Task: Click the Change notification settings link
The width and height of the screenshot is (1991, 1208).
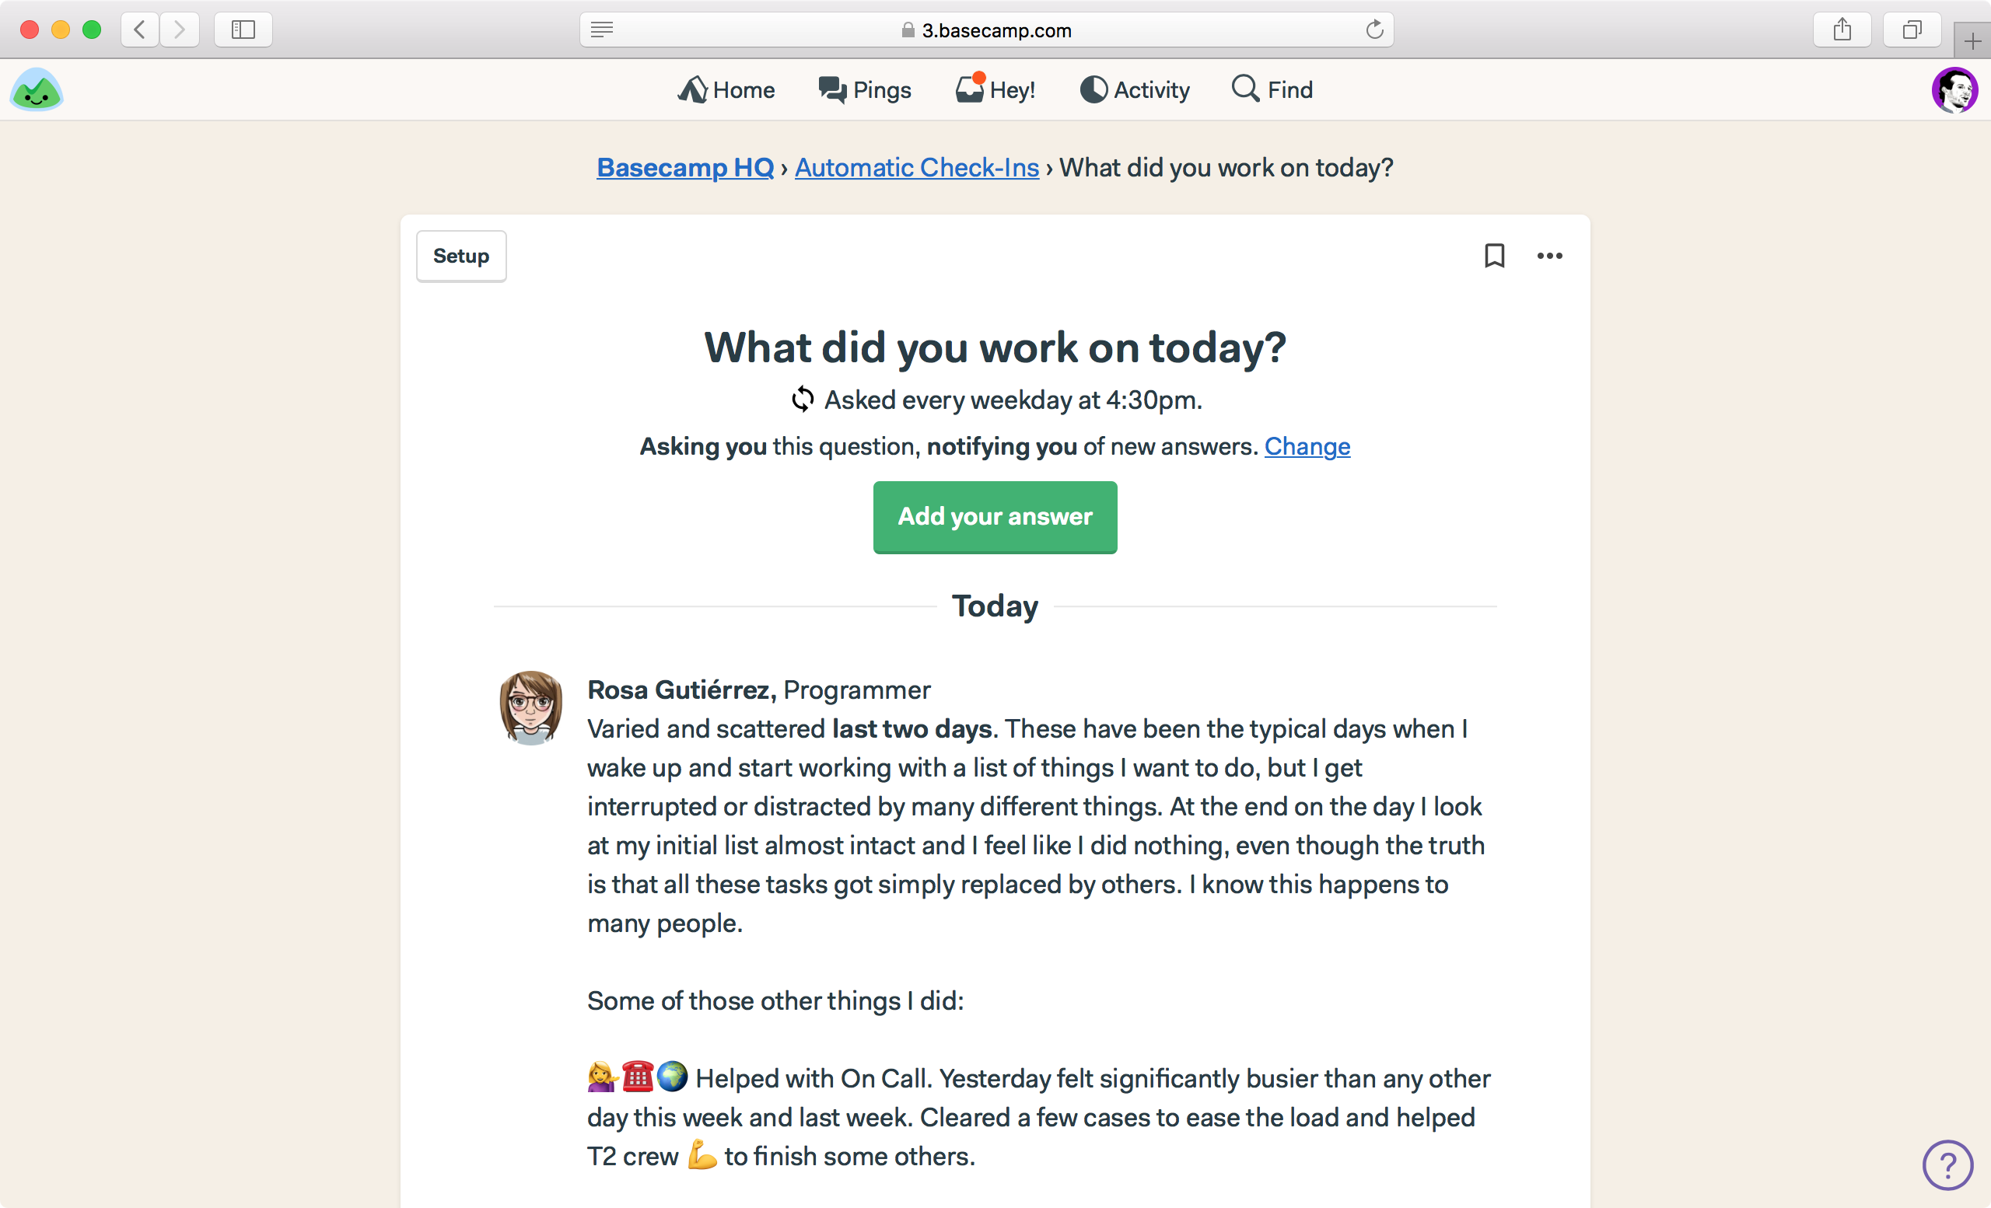Action: (1307, 445)
